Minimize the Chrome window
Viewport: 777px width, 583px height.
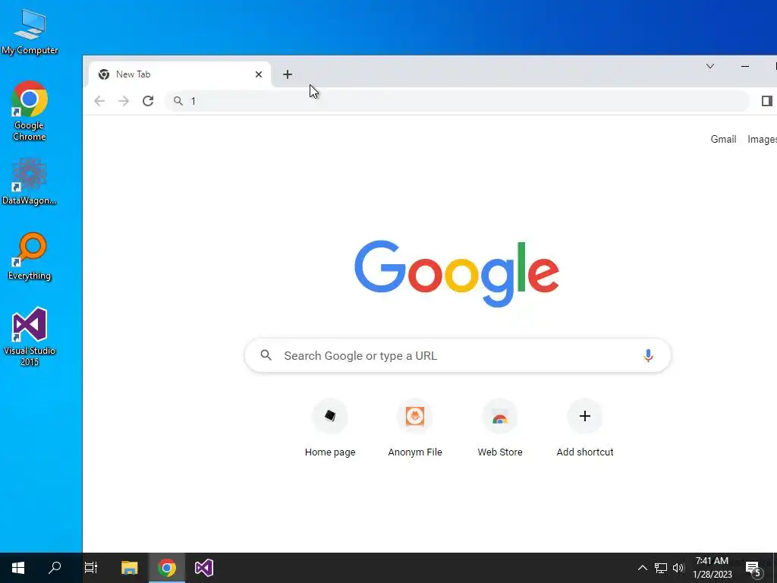pyautogui.click(x=745, y=66)
